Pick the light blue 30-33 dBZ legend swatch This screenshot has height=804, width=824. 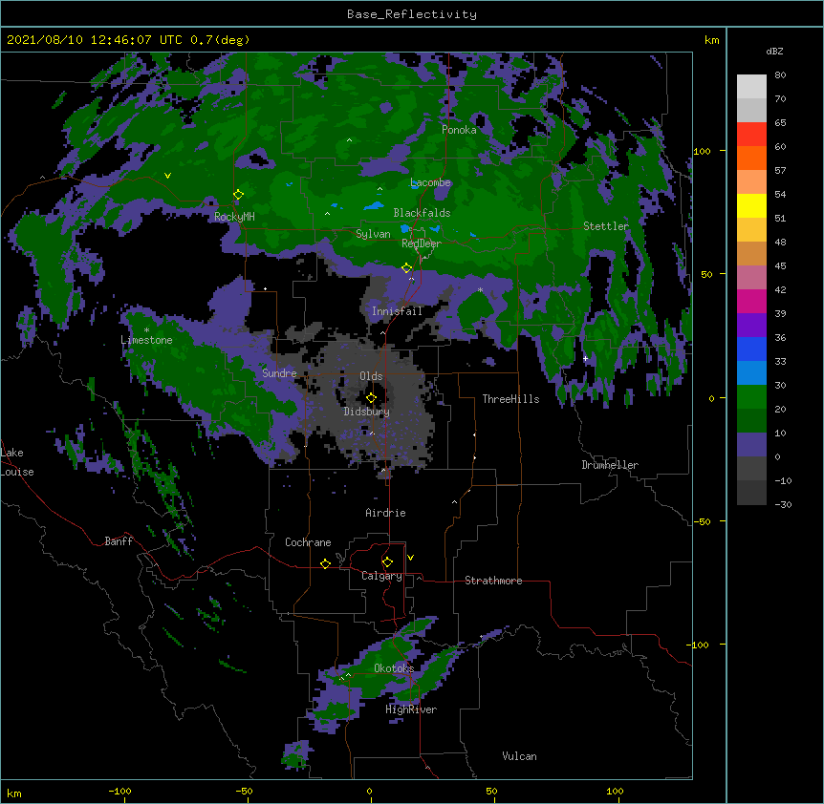tap(751, 373)
